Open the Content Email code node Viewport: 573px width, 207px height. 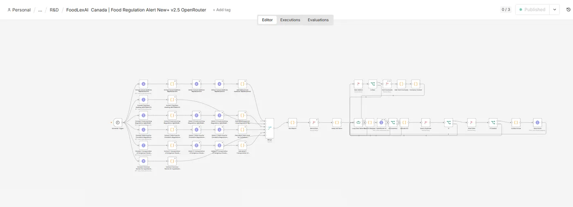[516, 122]
